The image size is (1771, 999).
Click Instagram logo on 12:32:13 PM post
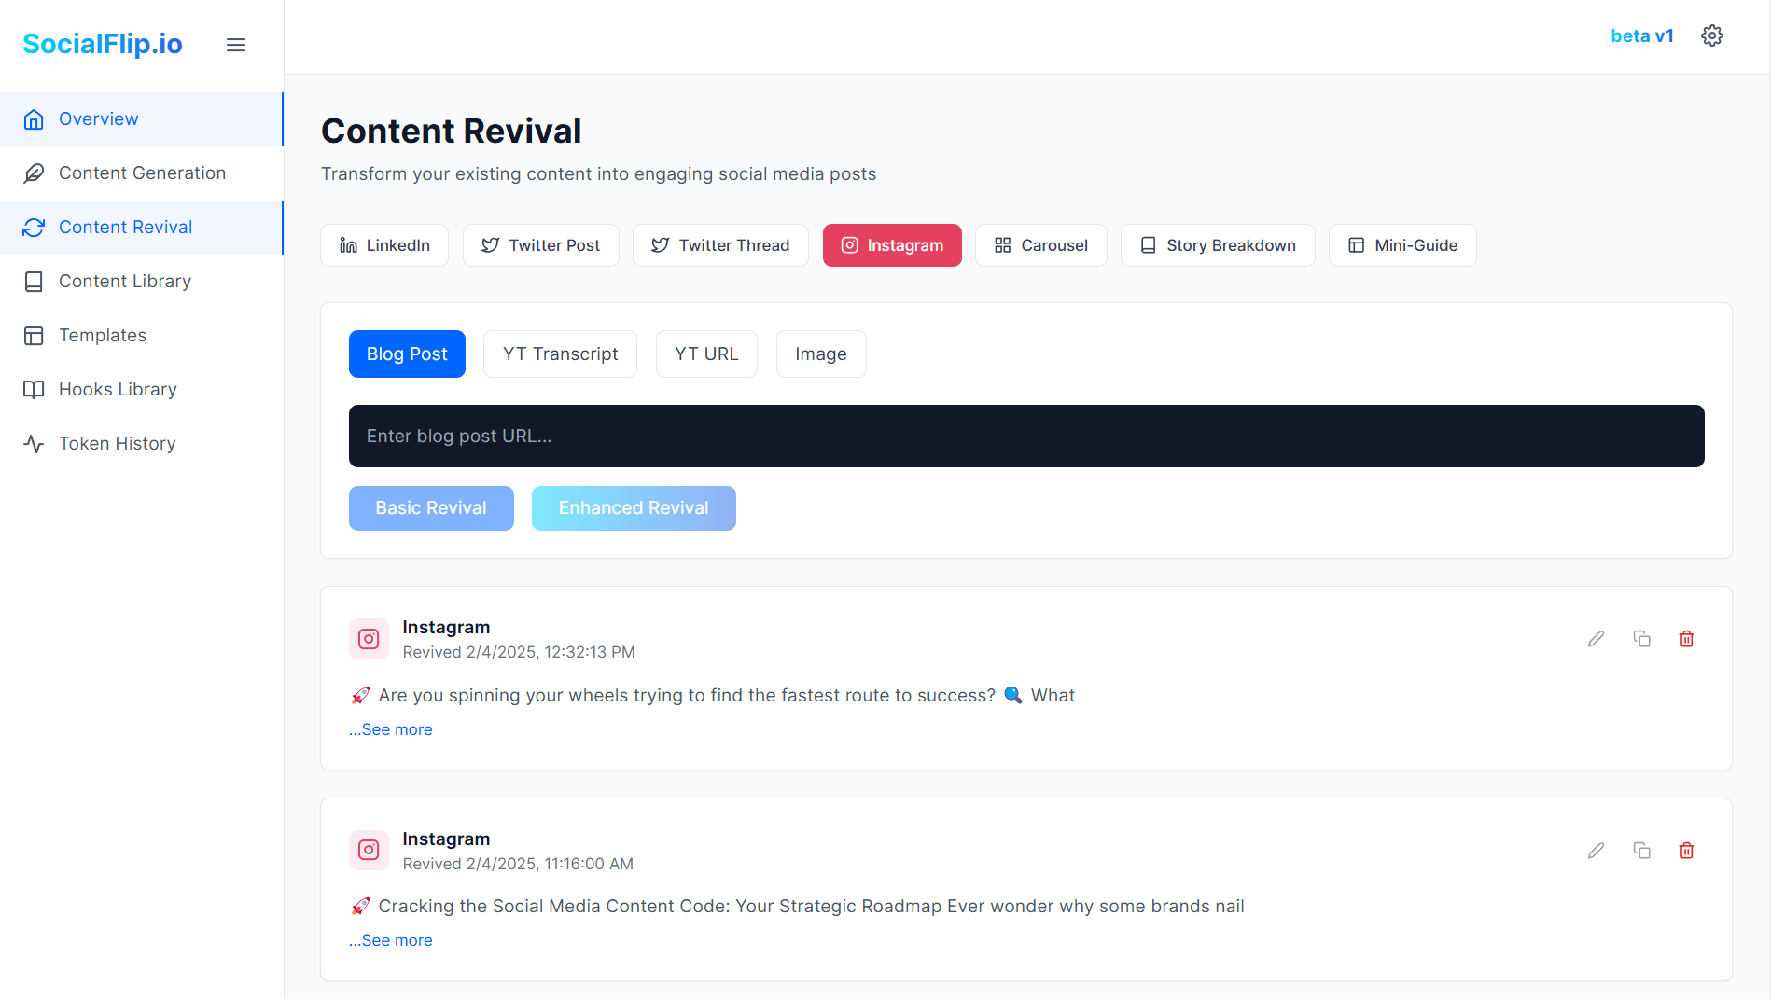(369, 639)
